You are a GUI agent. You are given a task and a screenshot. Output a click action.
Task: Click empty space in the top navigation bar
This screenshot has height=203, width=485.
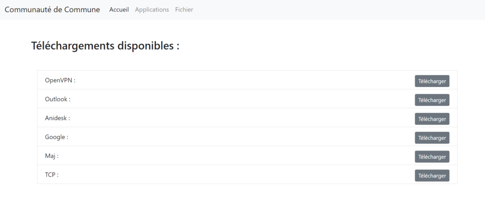[332, 9]
